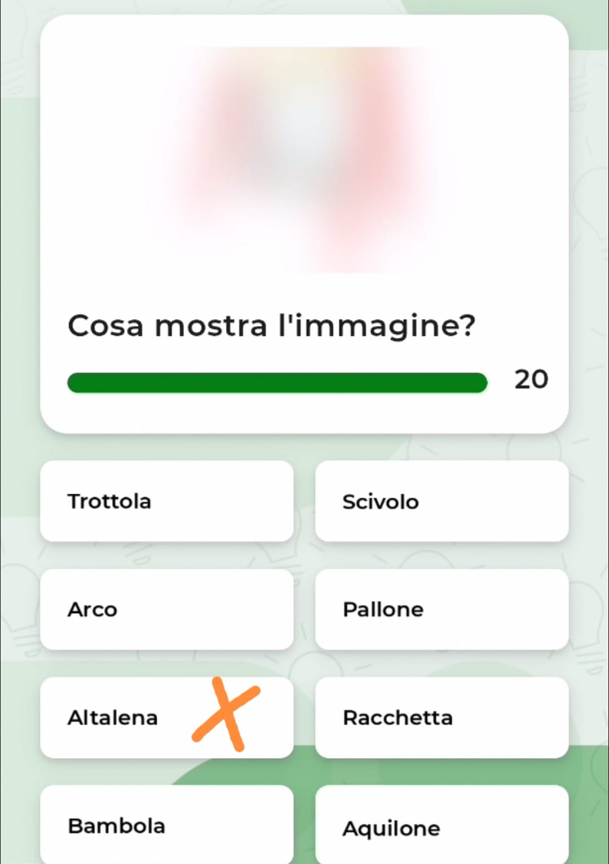Pick the Arco answer option
The image size is (609, 864).
(167, 609)
